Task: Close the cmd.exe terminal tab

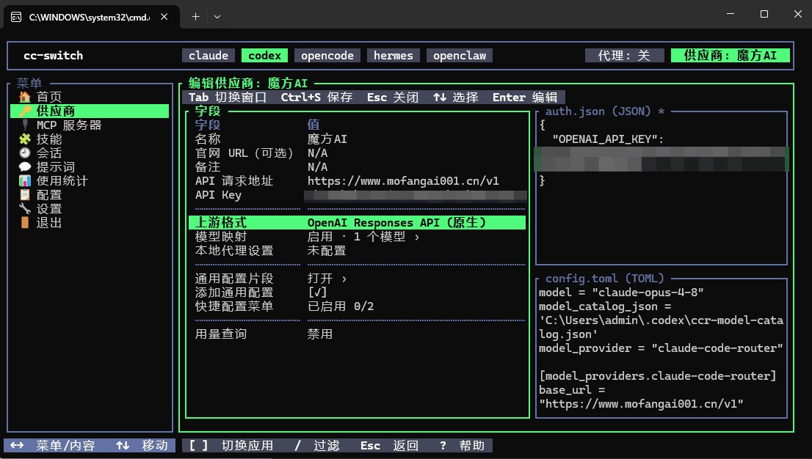Action: 164,17
